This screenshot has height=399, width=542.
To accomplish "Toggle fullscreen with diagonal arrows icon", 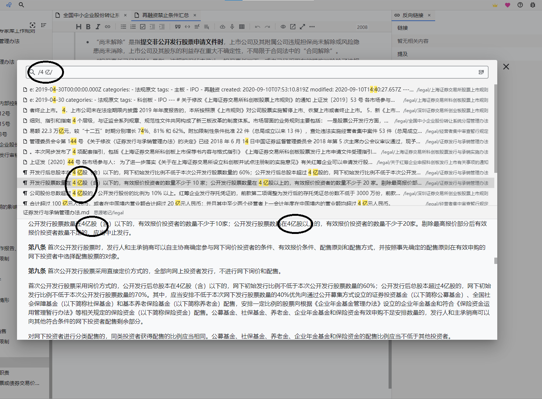I will (x=302, y=27).
